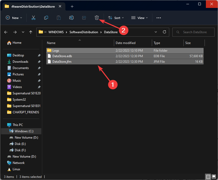
Task: Go up one folder level
Action: 31,32
